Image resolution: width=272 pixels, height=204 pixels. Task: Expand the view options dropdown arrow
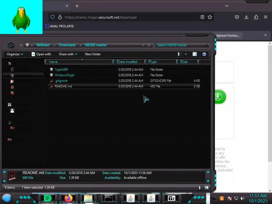pos(186,54)
